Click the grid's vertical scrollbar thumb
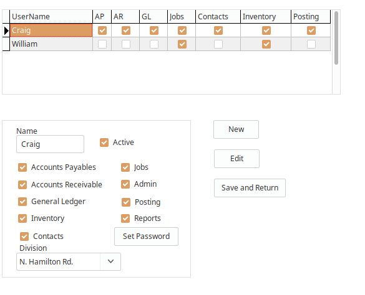The image size is (365, 295). 336,38
